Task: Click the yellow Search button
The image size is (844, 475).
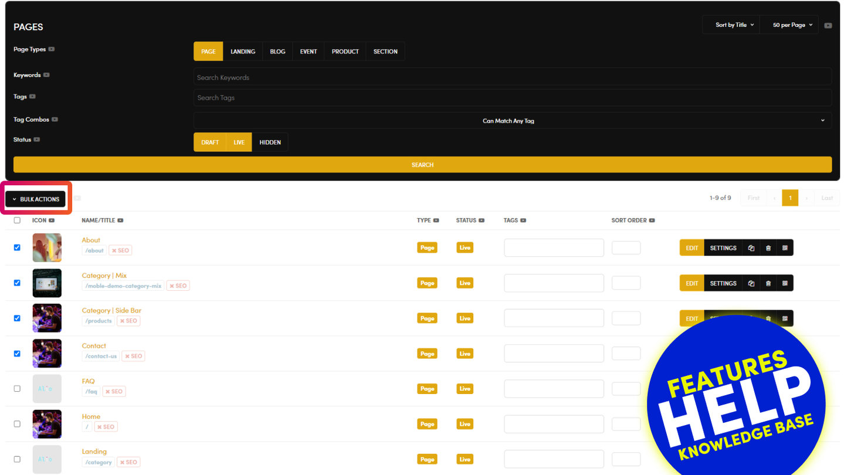Action: pos(422,165)
